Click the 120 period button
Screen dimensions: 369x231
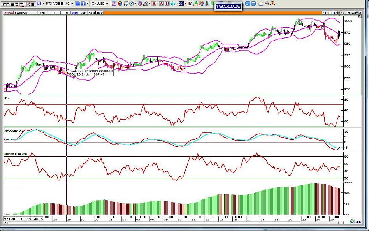[x=43, y=13]
